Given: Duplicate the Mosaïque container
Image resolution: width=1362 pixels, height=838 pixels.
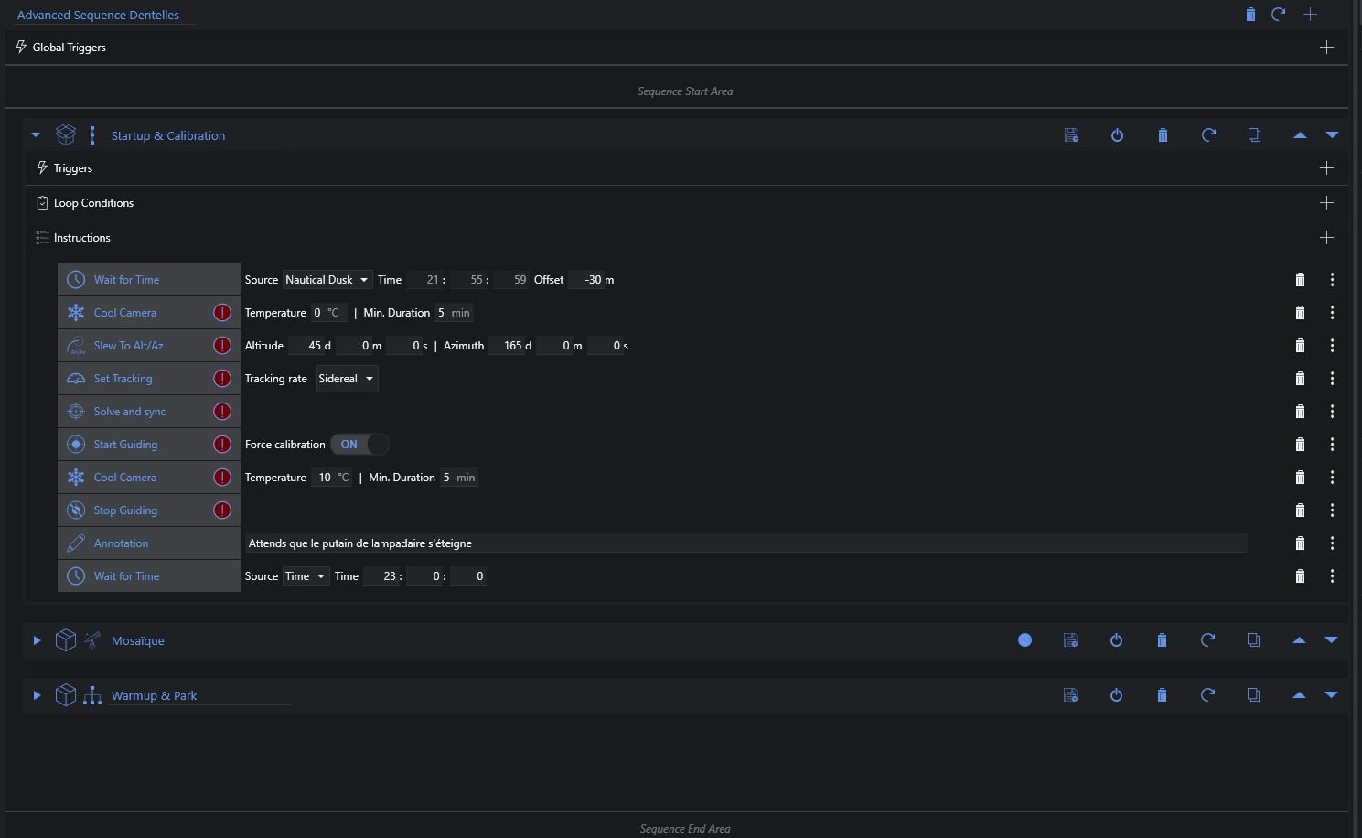Looking at the screenshot, I should coord(1253,640).
